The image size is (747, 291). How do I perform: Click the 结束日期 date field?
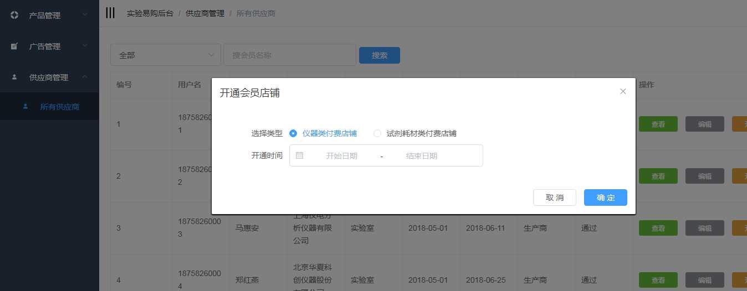(422, 156)
